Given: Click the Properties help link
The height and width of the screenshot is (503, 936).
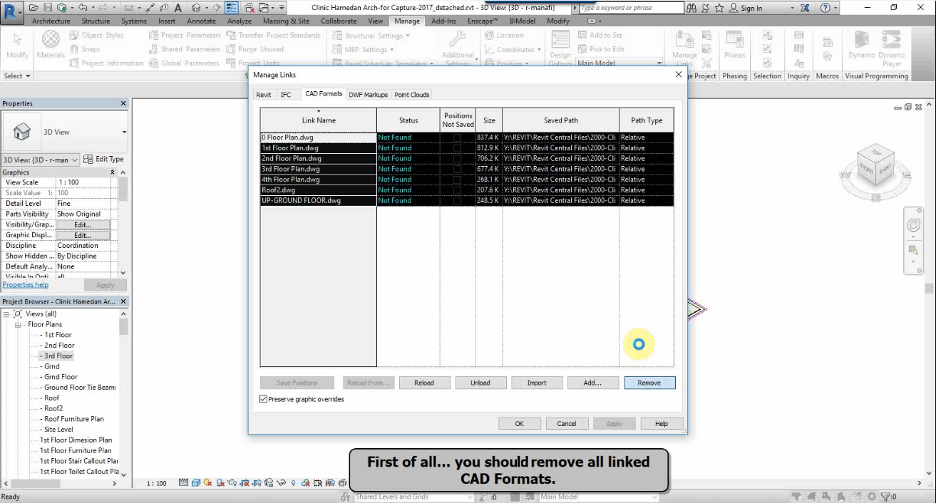Looking at the screenshot, I should click(x=26, y=284).
